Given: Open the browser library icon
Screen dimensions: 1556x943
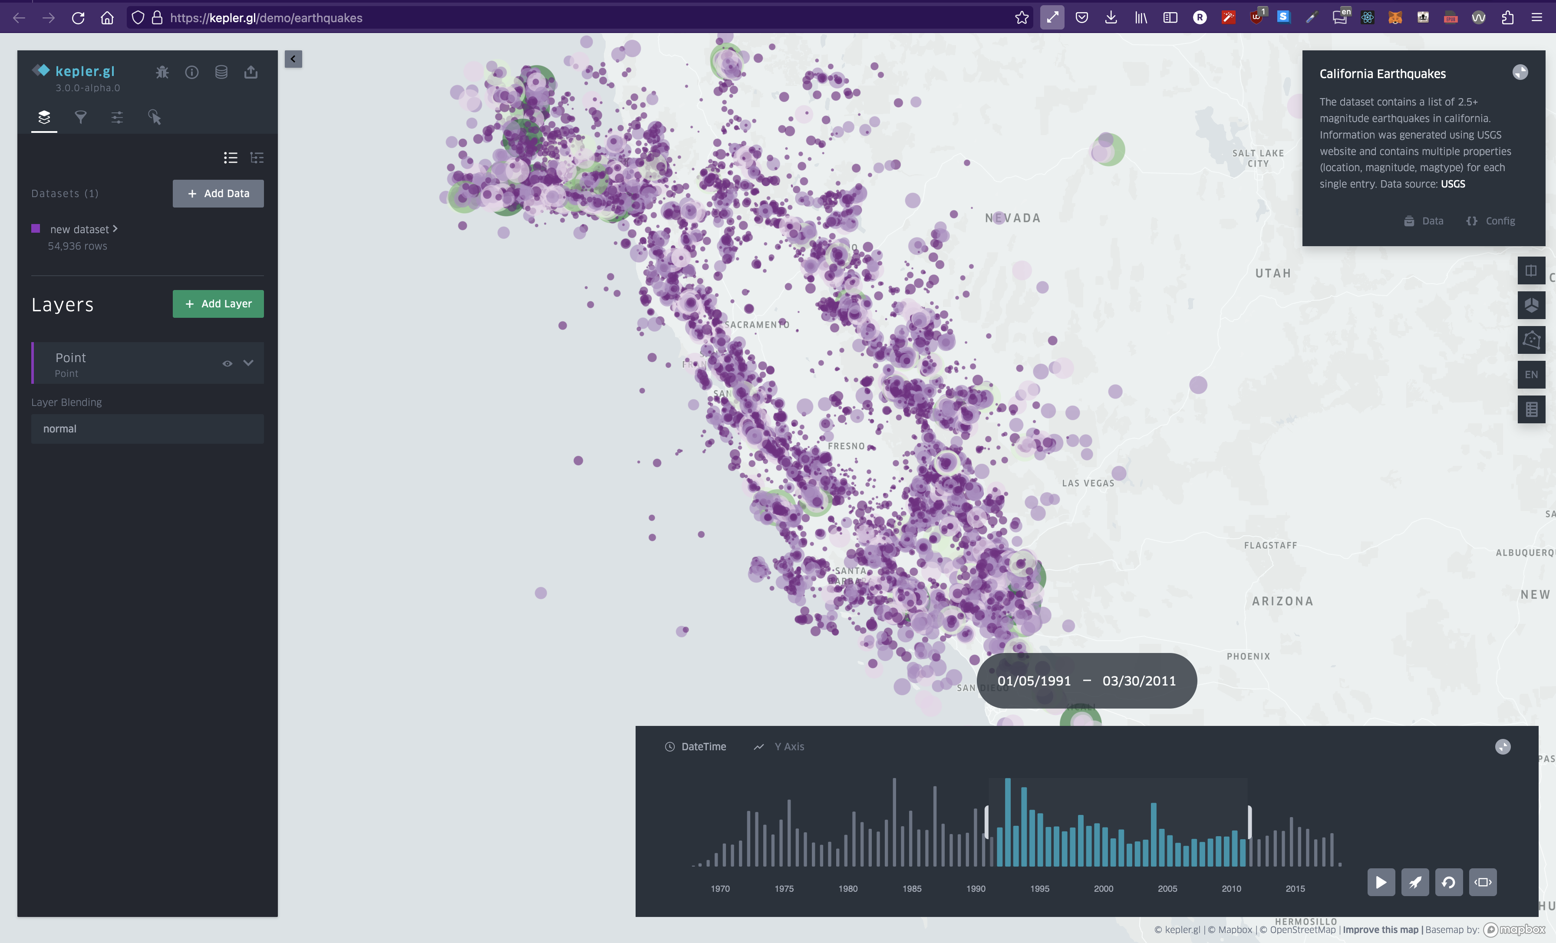Looking at the screenshot, I should pos(1141,18).
